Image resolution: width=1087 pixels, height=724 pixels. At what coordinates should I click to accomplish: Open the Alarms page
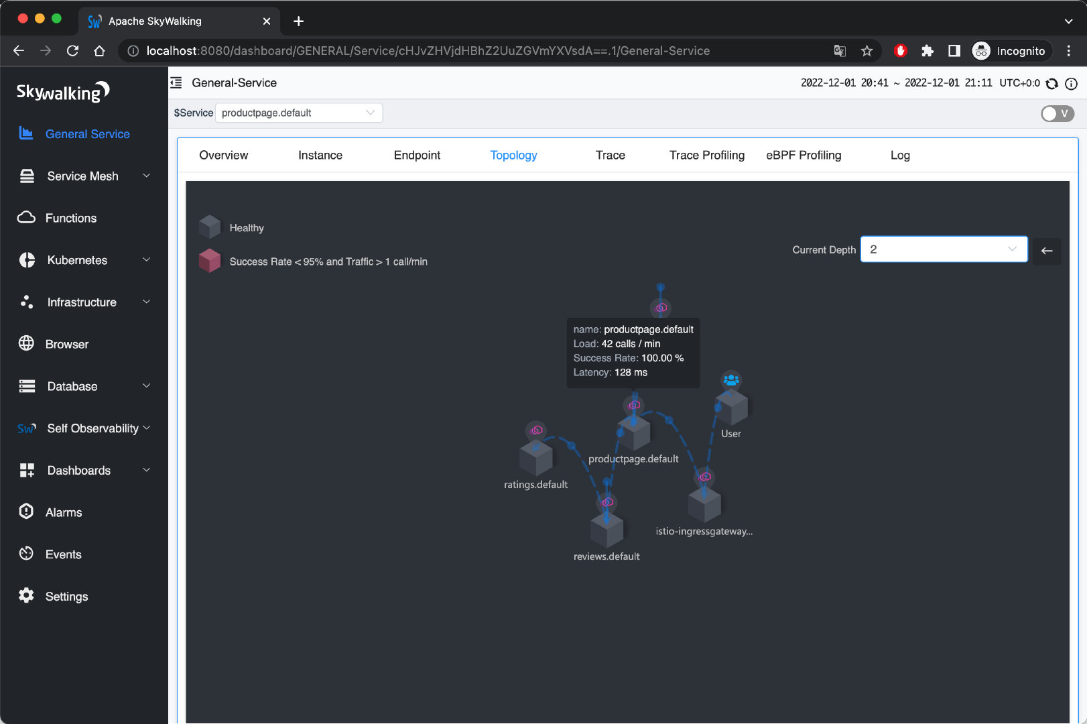(x=64, y=512)
